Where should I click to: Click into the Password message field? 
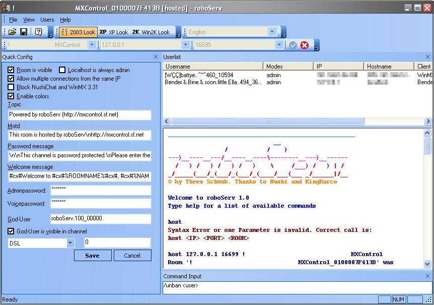click(80, 155)
